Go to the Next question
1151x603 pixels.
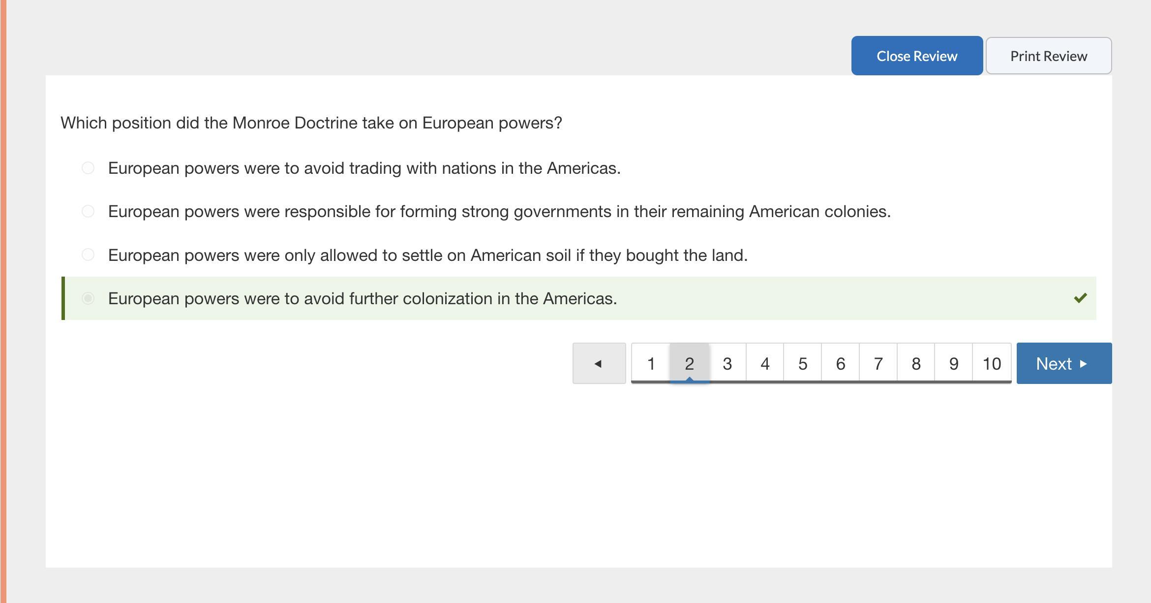coord(1063,363)
